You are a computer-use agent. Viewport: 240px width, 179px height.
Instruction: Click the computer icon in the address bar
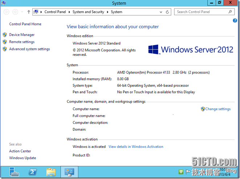pyautogui.click(x=36, y=12)
